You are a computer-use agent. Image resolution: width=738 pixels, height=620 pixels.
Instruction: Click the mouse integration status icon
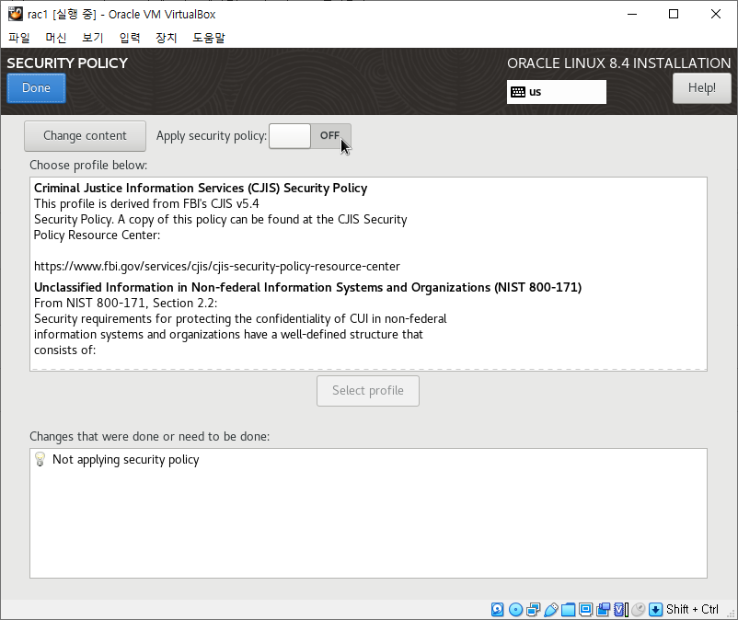tap(639, 610)
